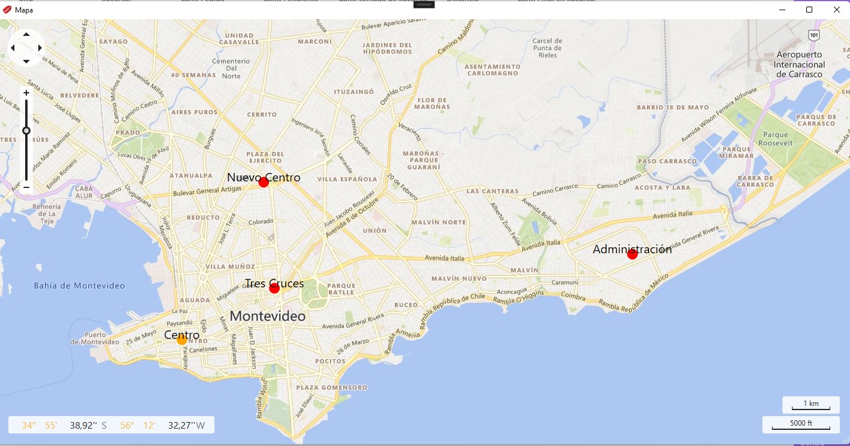Click the ACOSTA Y LARA label

point(663,187)
